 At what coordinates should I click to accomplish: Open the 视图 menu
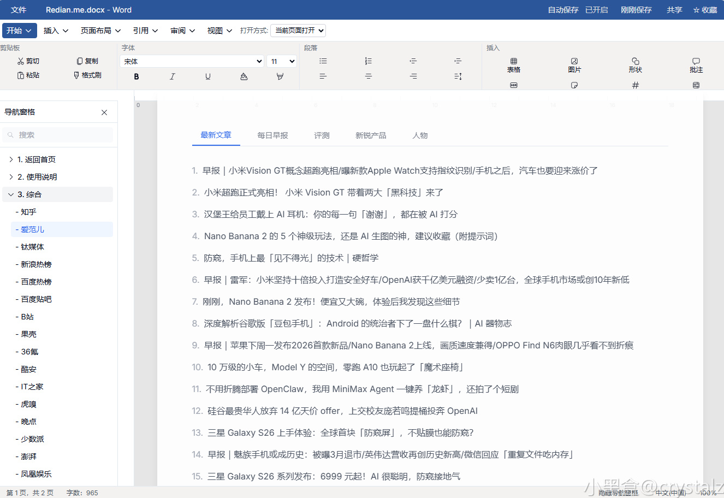point(220,31)
